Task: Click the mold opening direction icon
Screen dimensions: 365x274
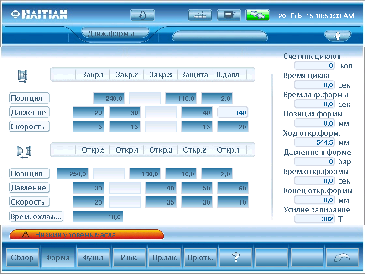Action: [x=24, y=151]
